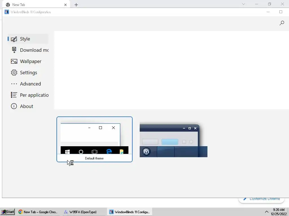Go to the Wallpaper section

28,61
